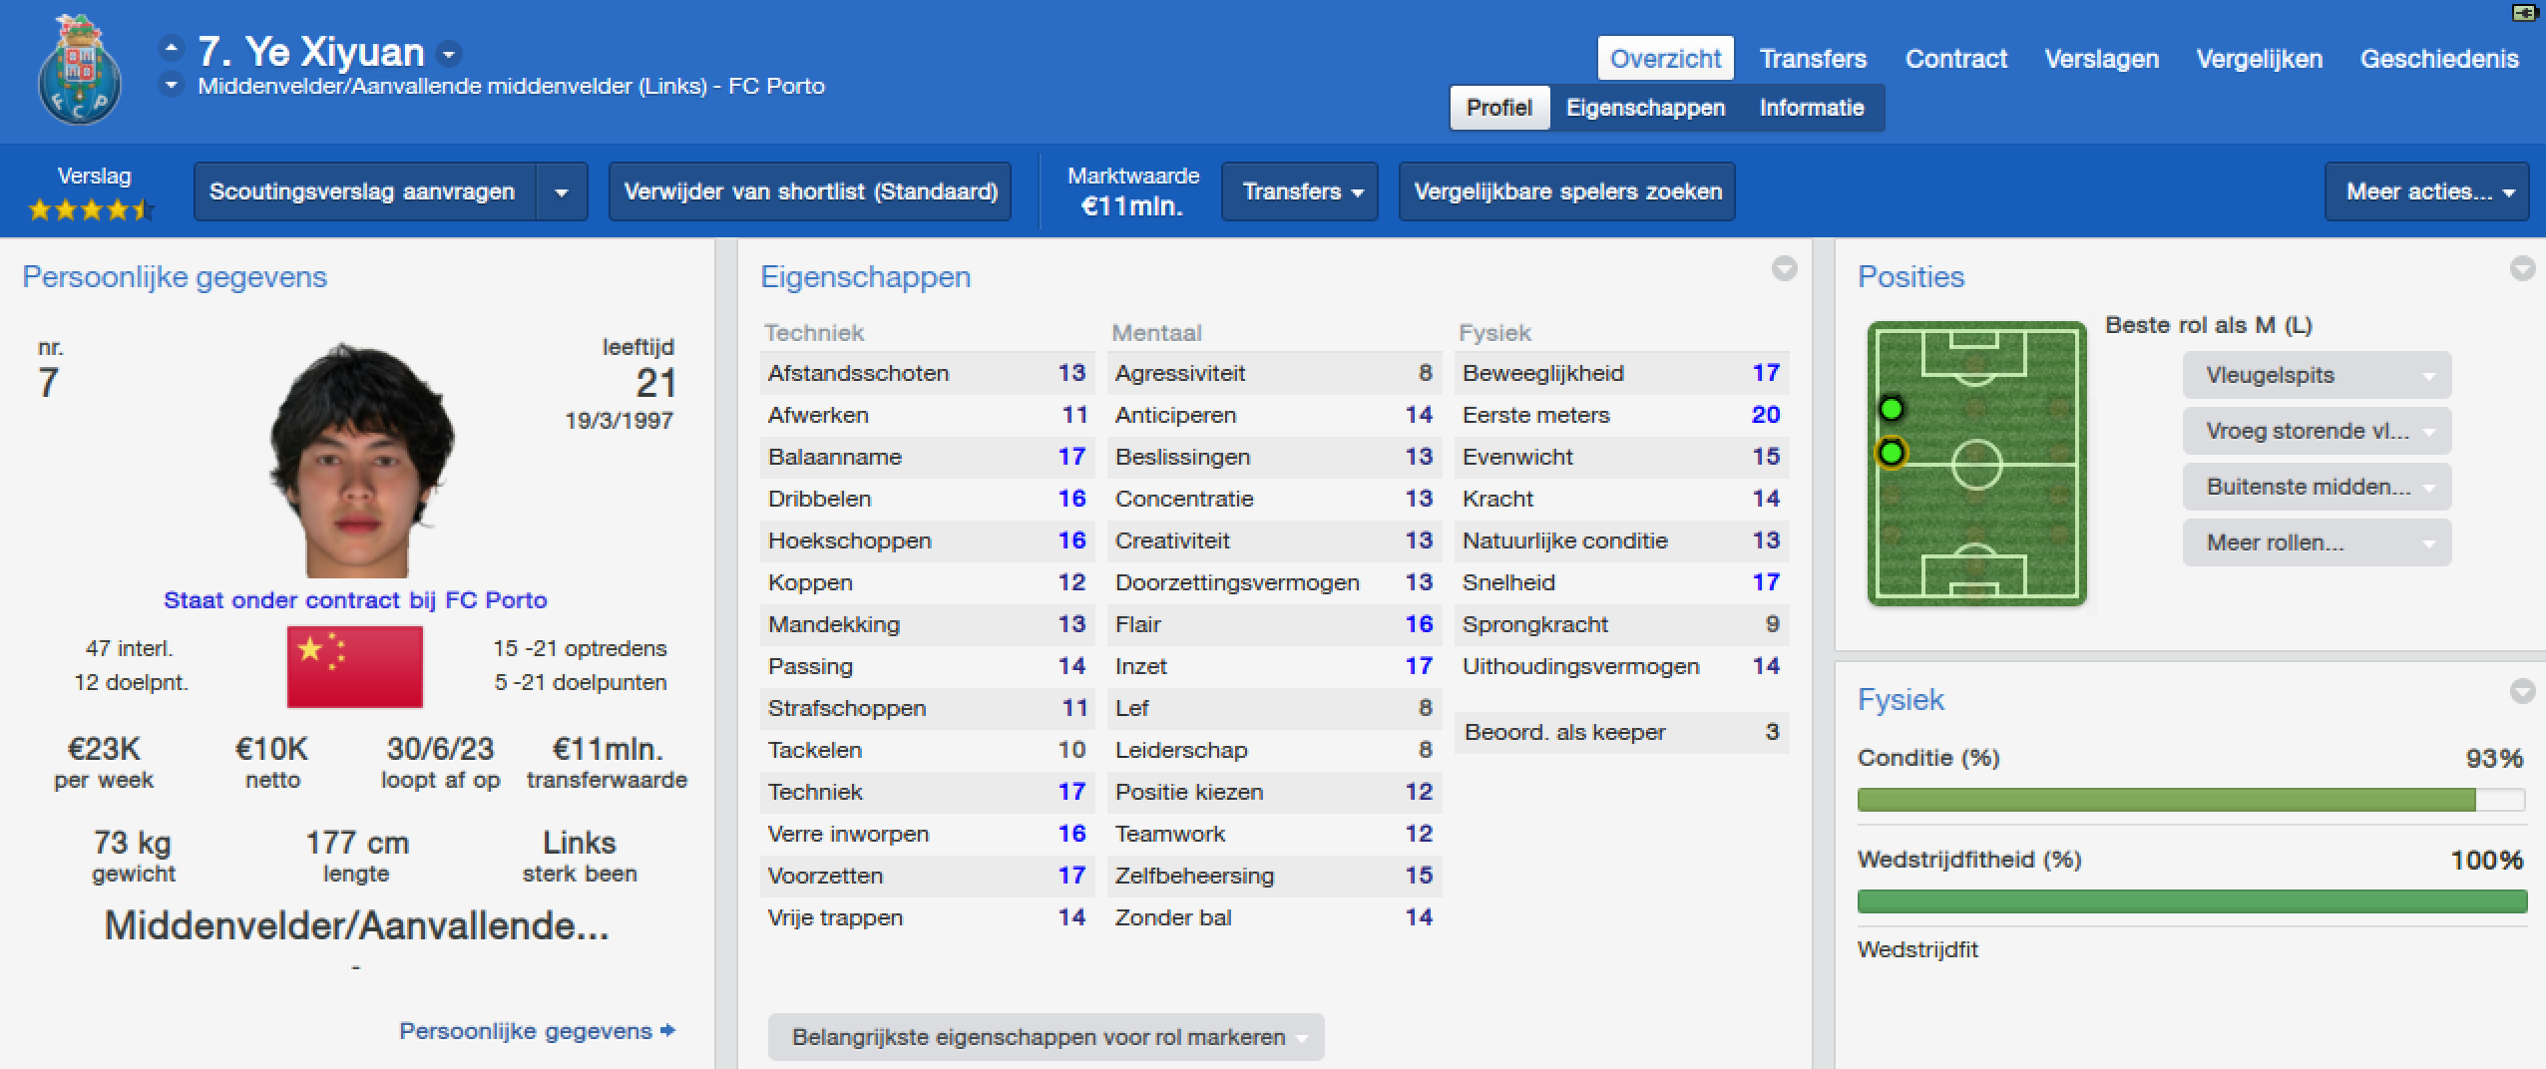Click the China national flag

pos(355,667)
